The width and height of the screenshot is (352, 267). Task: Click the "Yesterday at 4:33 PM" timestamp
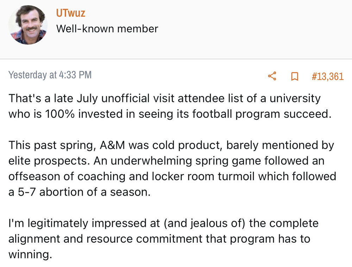50,75
